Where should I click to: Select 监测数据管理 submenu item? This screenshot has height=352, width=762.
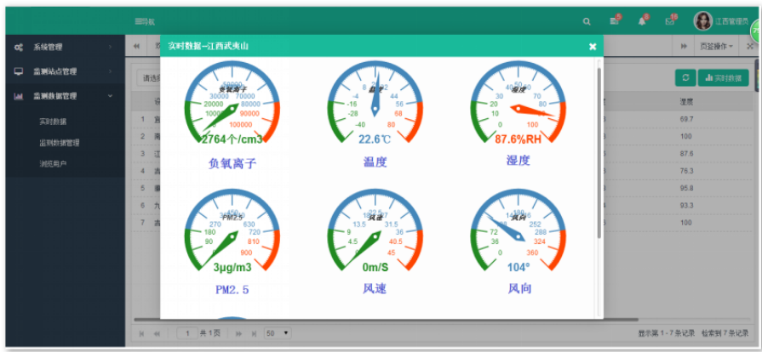coord(59,143)
